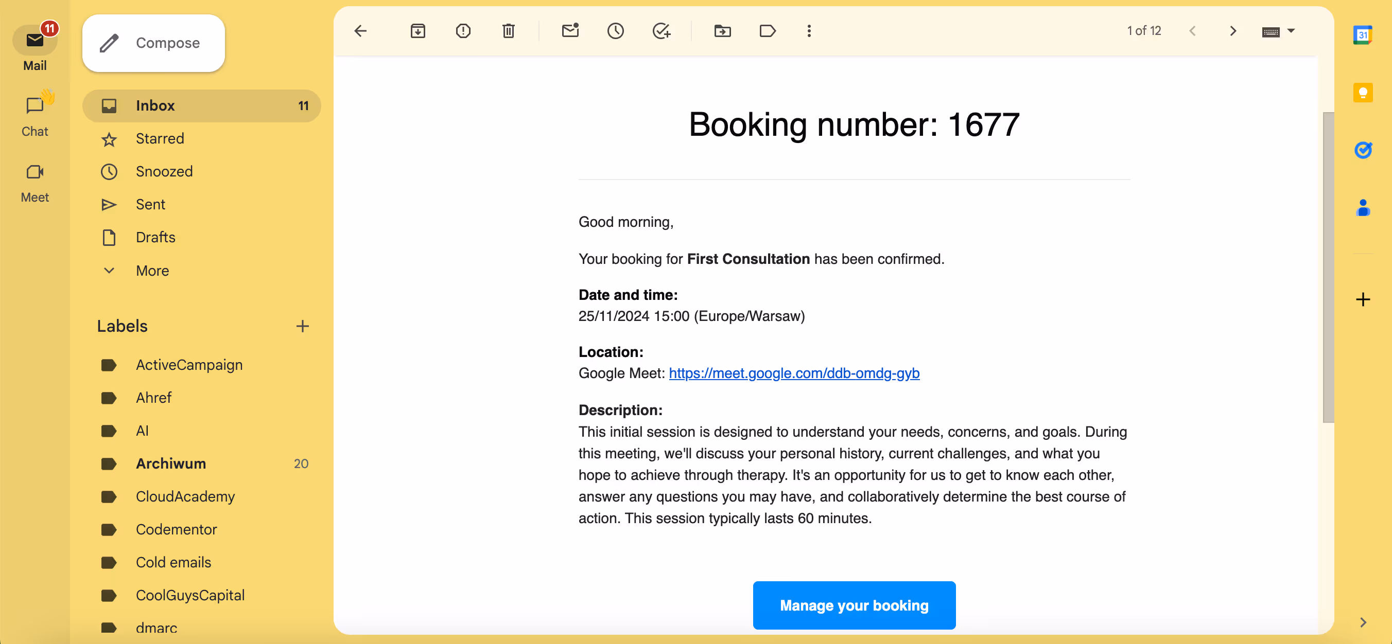Snooze the current email
The image size is (1392, 644).
point(615,31)
